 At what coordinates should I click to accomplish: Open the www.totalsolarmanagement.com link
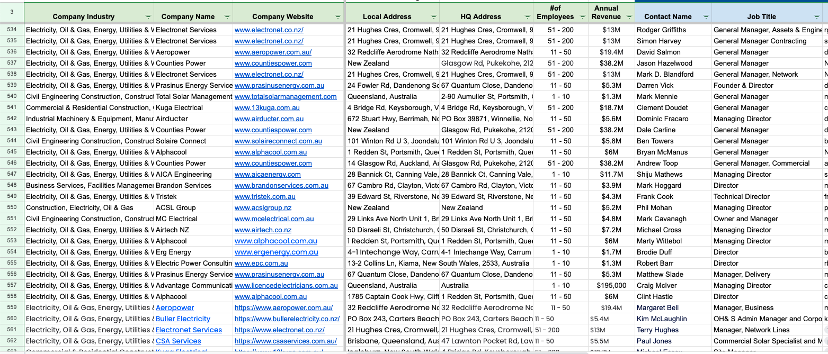pyautogui.click(x=286, y=96)
